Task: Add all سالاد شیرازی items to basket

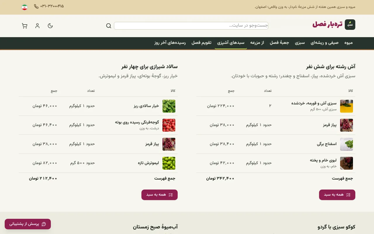Action: [160, 195]
